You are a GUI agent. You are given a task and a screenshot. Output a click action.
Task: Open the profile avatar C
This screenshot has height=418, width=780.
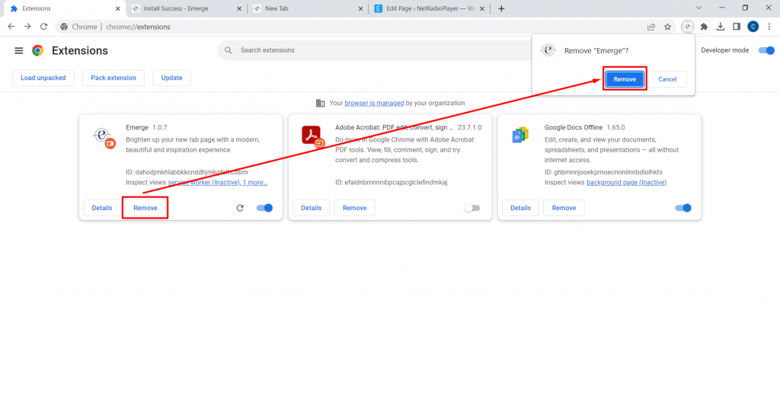coord(753,27)
